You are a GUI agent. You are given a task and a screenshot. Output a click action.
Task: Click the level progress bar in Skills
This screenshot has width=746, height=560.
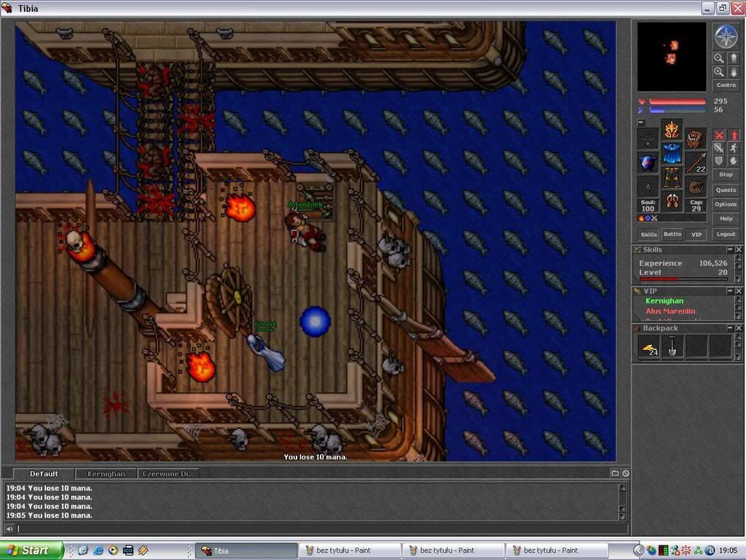pyautogui.click(x=683, y=279)
